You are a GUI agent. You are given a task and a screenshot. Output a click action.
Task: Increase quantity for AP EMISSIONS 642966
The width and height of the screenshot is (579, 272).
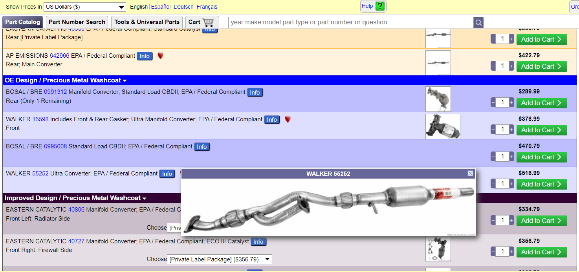click(x=511, y=66)
